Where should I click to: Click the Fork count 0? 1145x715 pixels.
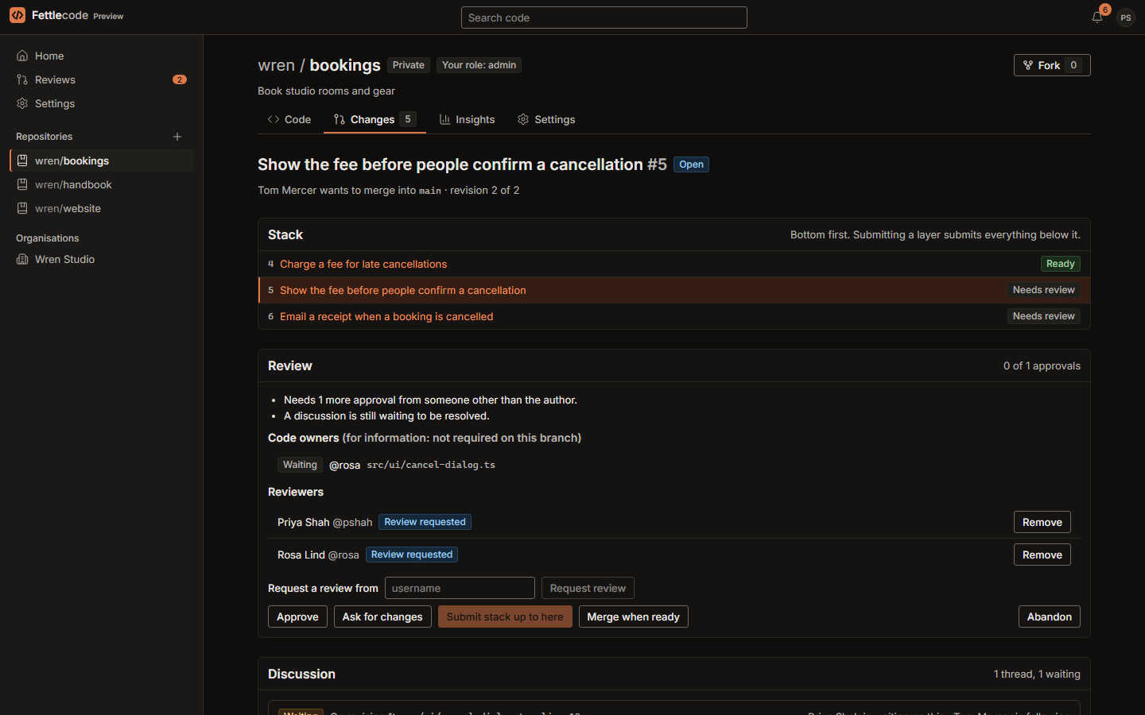(x=1073, y=65)
